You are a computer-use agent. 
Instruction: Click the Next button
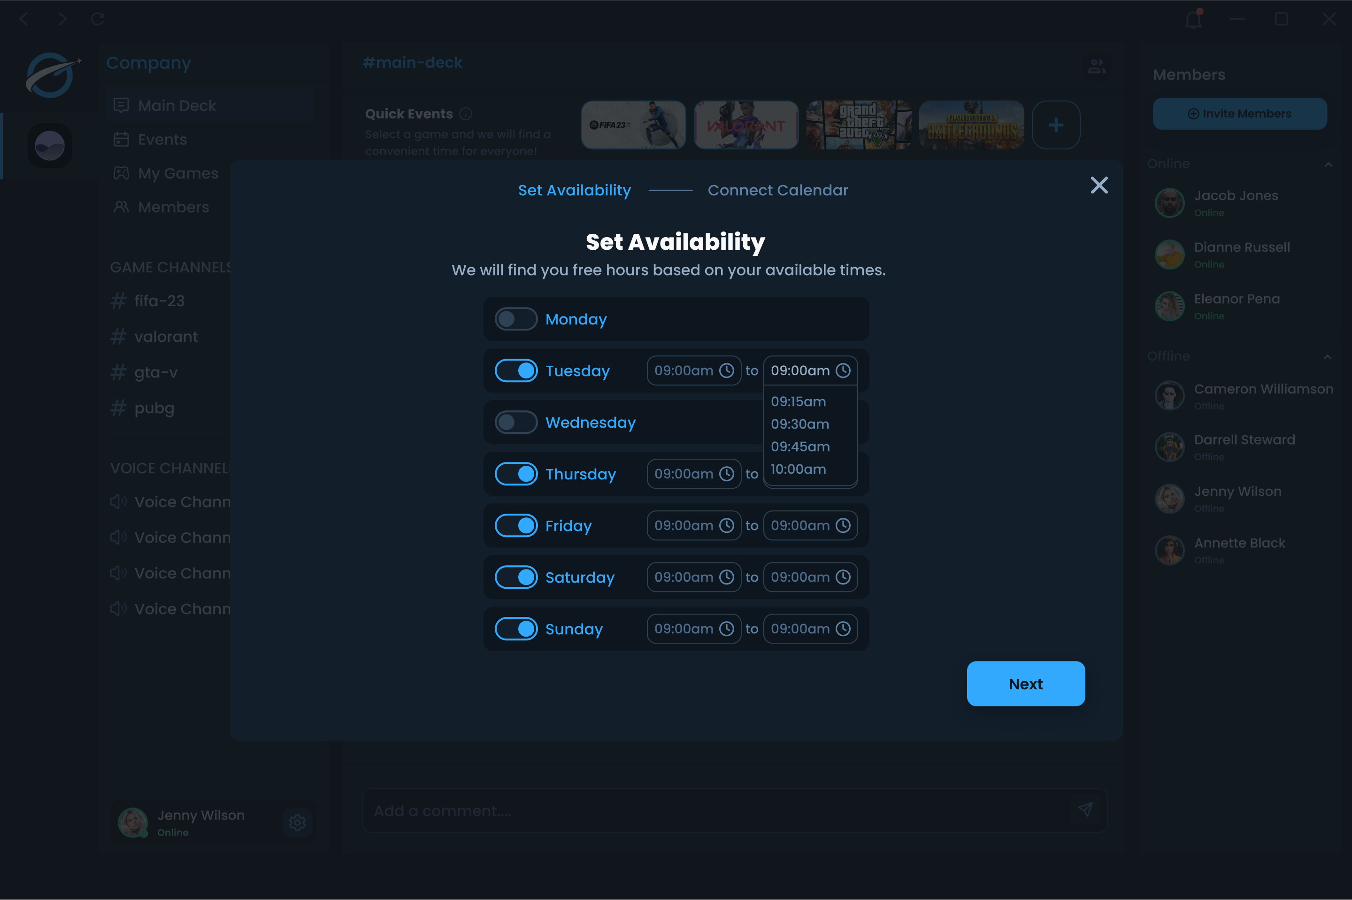[1025, 684]
